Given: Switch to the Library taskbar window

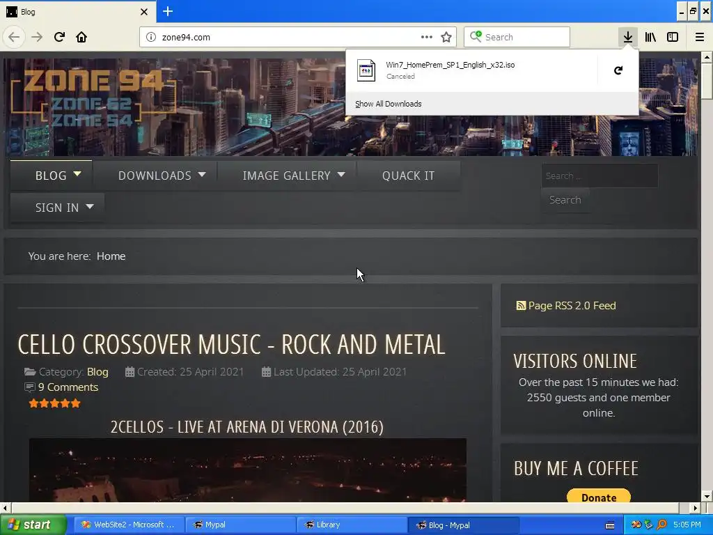Looking at the screenshot, I should (352, 525).
